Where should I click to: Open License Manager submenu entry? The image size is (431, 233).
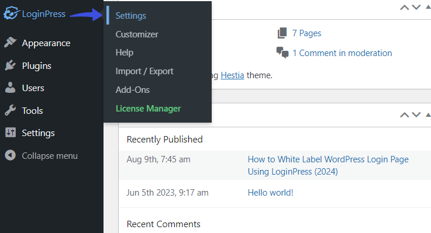(148, 109)
